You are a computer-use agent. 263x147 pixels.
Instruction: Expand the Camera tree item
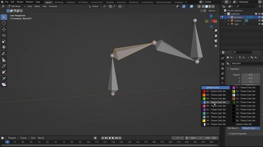point(228,21)
